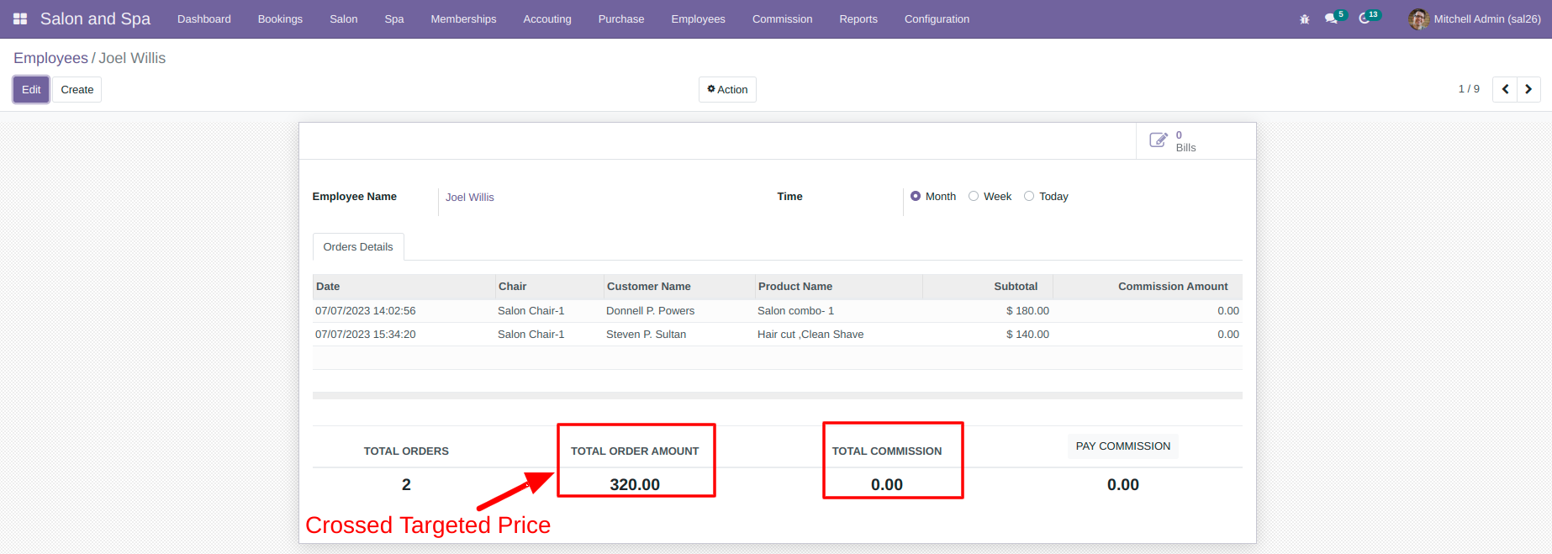This screenshot has width=1552, height=554.
Task: Go to next employee record arrow
Action: click(1528, 89)
